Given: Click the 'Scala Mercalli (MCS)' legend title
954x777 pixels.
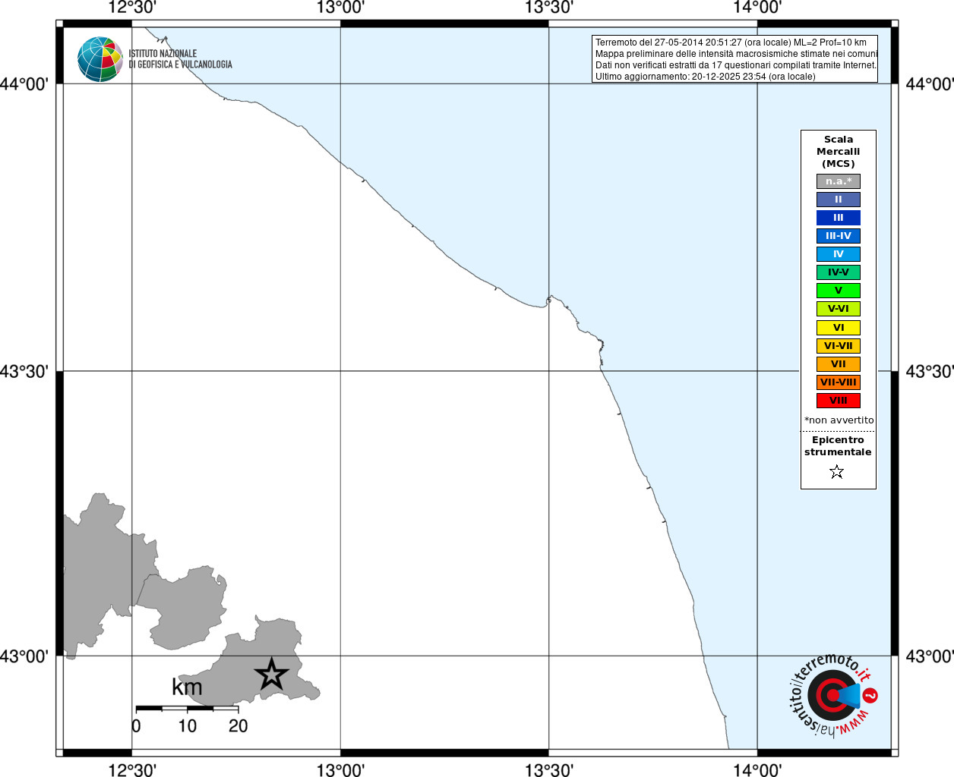Looking at the screenshot, I should [x=838, y=152].
